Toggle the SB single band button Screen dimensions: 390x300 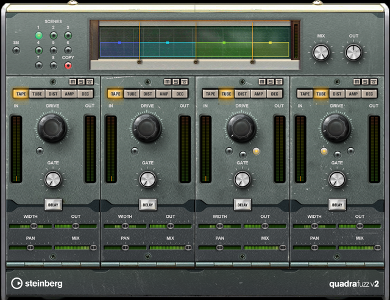tap(16, 51)
